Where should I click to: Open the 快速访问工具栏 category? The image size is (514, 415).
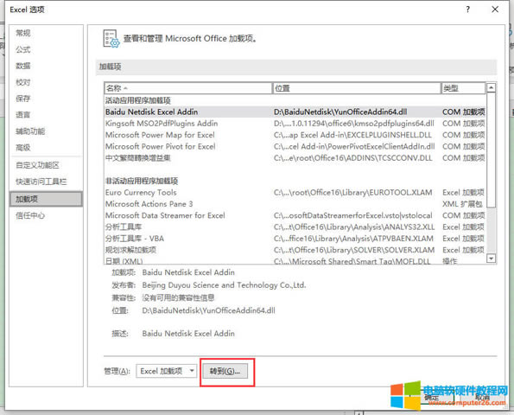41,182
